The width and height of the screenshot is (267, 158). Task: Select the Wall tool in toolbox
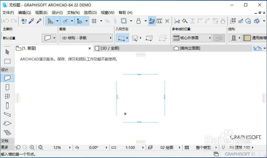coord(7,78)
